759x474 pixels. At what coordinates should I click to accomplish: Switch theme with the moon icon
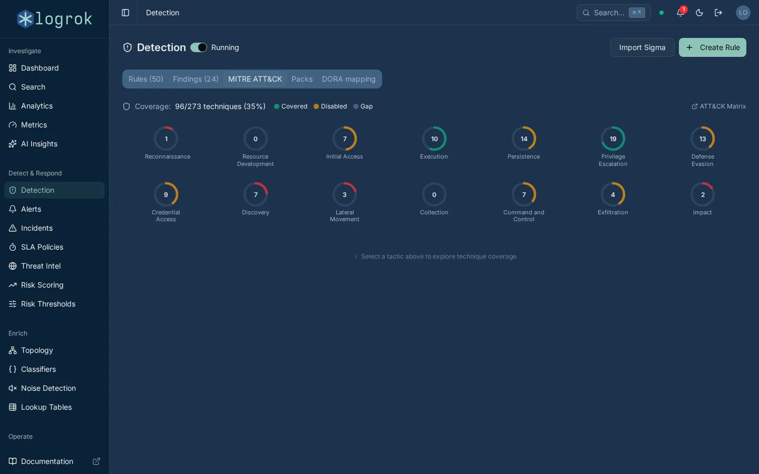click(x=699, y=13)
